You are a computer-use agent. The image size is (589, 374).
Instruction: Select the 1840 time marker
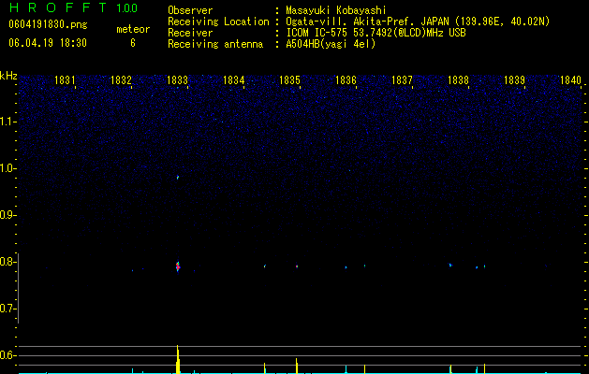click(x=570, y=79)
